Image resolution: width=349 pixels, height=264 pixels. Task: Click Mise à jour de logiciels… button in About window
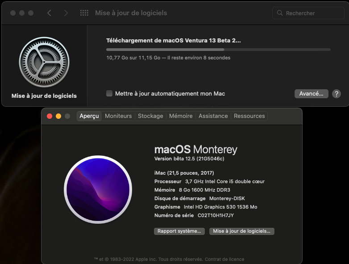coord(242,231)
